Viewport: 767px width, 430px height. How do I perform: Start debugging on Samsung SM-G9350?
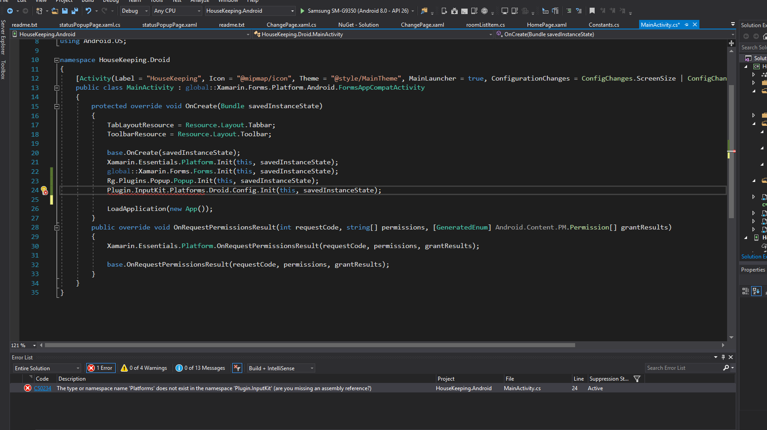[302, 10]
